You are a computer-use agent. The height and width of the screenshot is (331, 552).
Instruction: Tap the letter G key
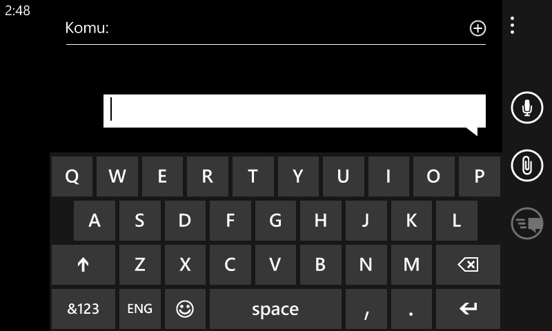(275, 221)
